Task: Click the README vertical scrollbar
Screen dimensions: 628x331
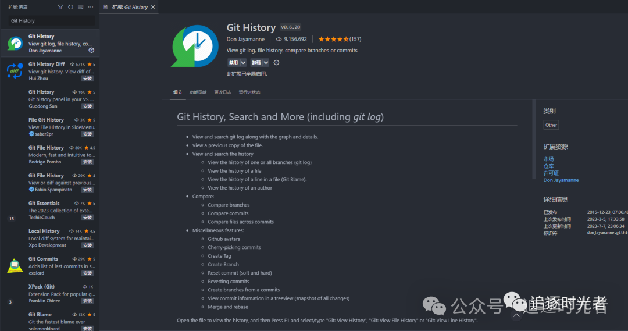Action: pyautogui.click(x=533, y=140)
